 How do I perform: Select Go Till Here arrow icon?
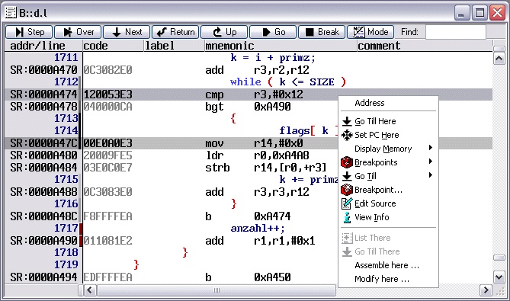click(x=347, y=121)
